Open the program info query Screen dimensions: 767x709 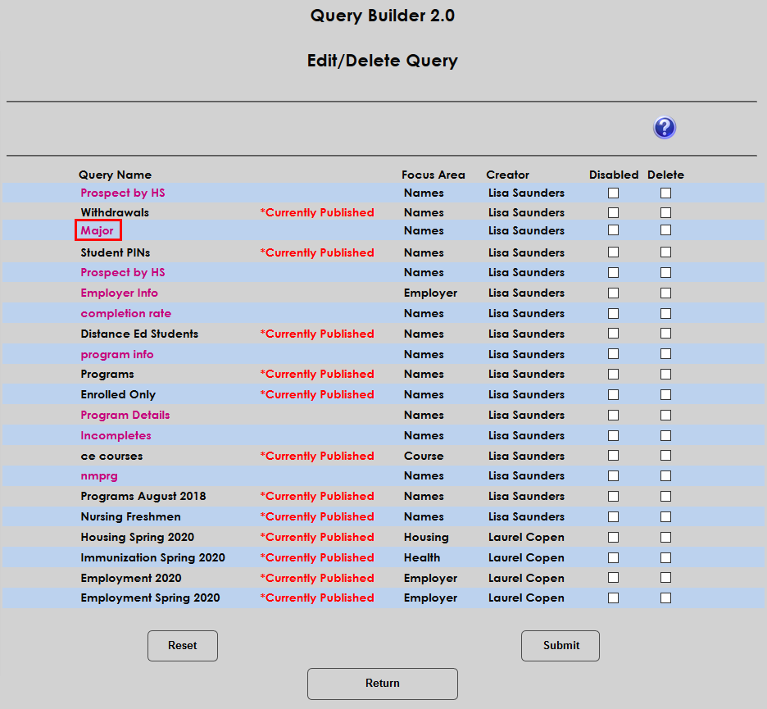[x=117, y=354]
